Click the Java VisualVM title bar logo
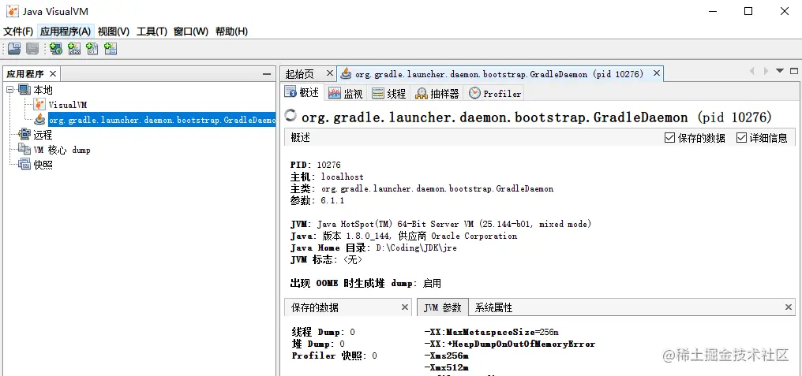Viewport: 802px width, 376px height. coord(13,11)
